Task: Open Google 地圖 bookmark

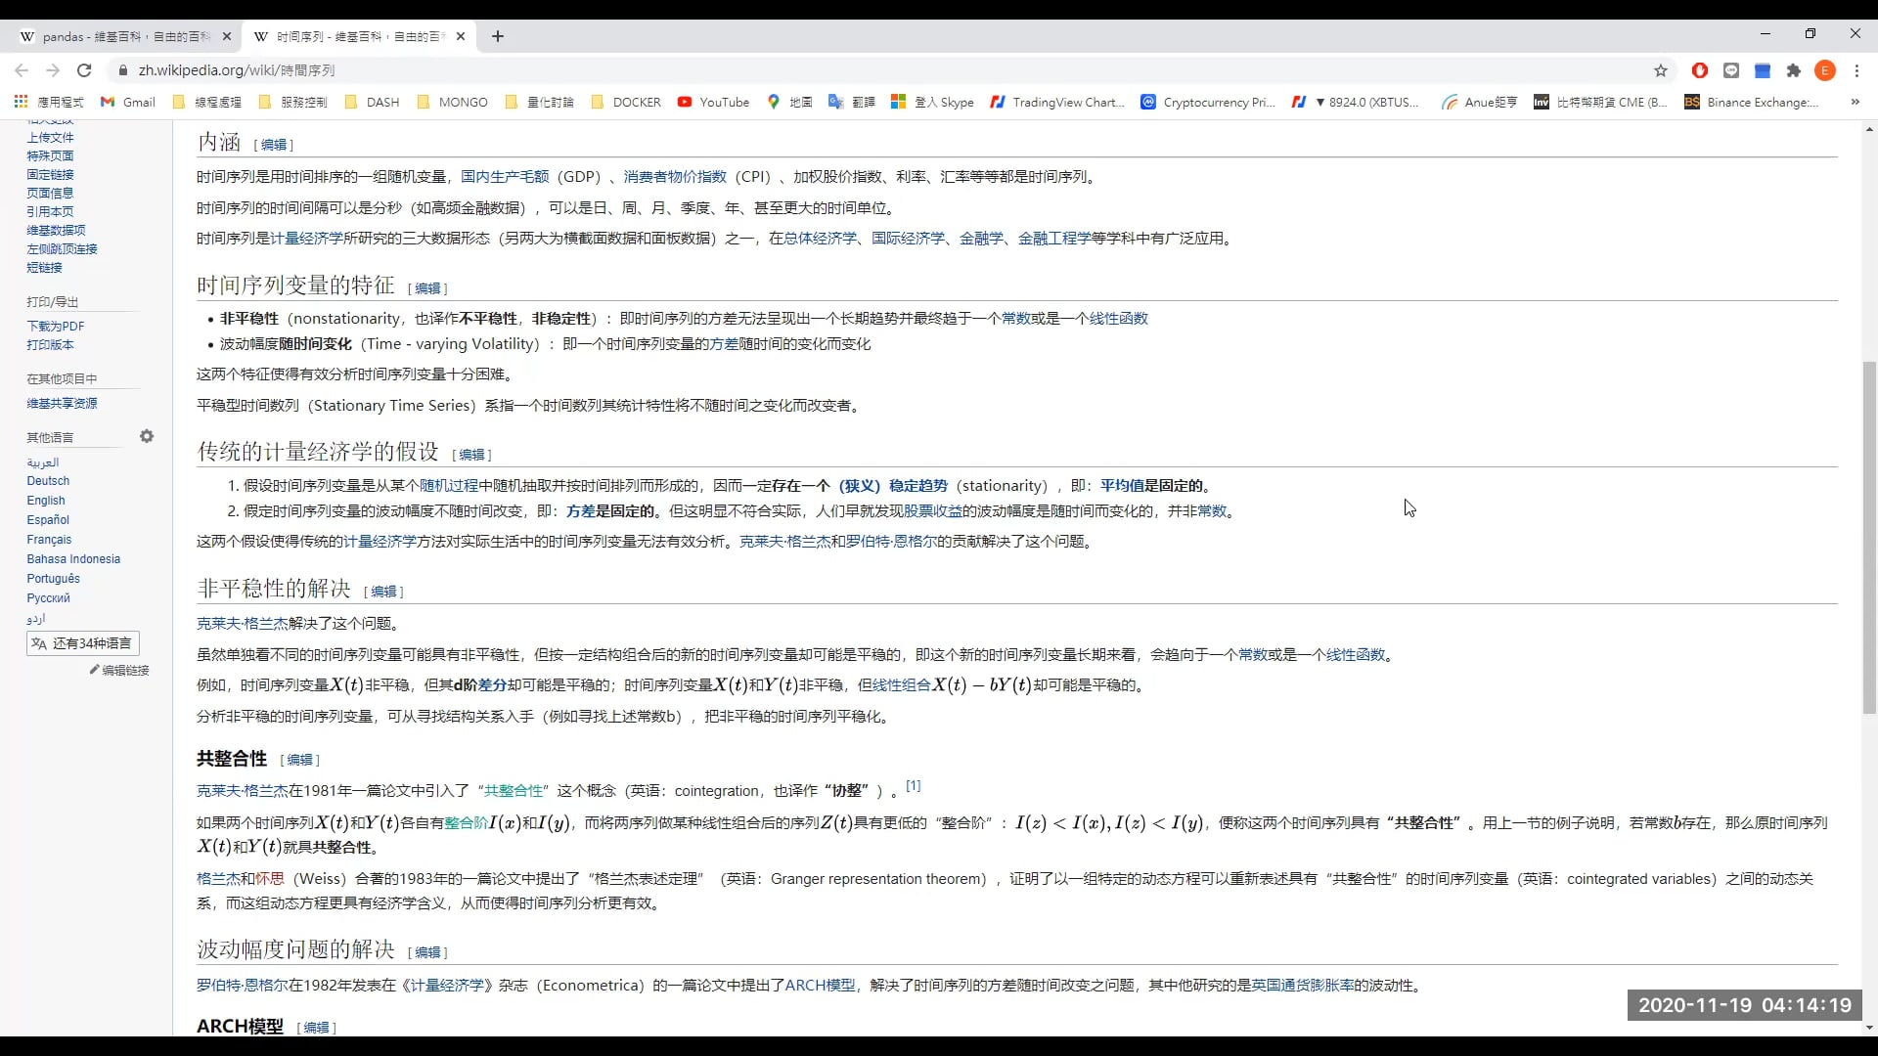Action: (x=789, y=102)
